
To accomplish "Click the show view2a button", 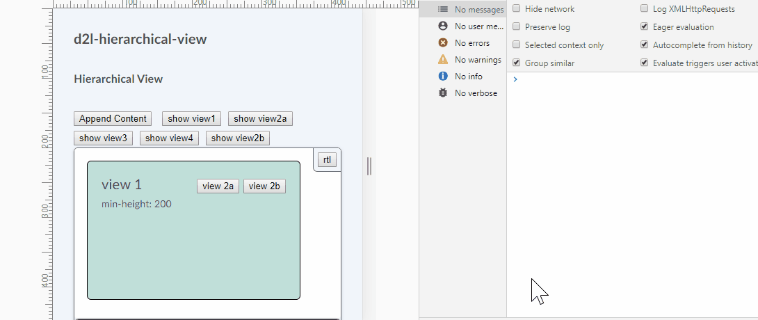I will [260, 118].
